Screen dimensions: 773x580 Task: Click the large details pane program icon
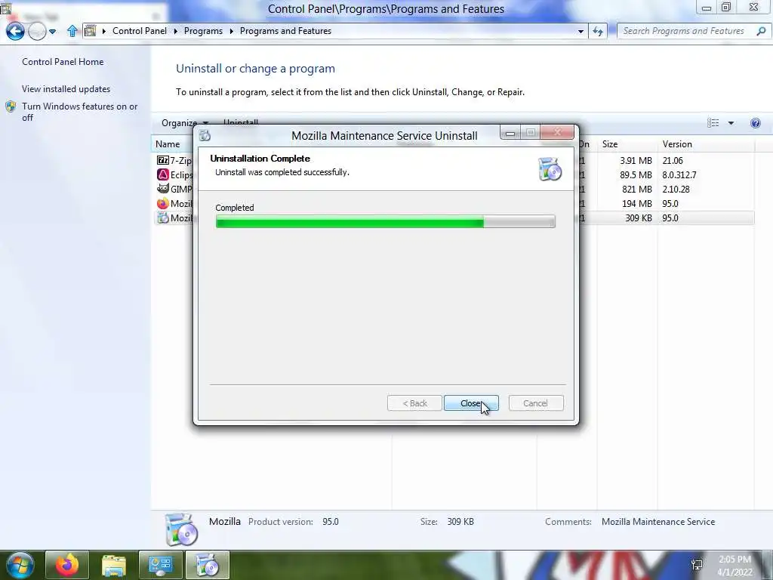181,529
